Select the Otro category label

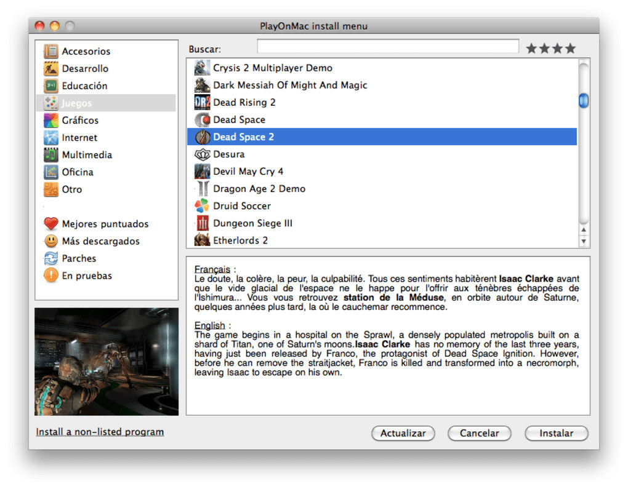(71, 189)
